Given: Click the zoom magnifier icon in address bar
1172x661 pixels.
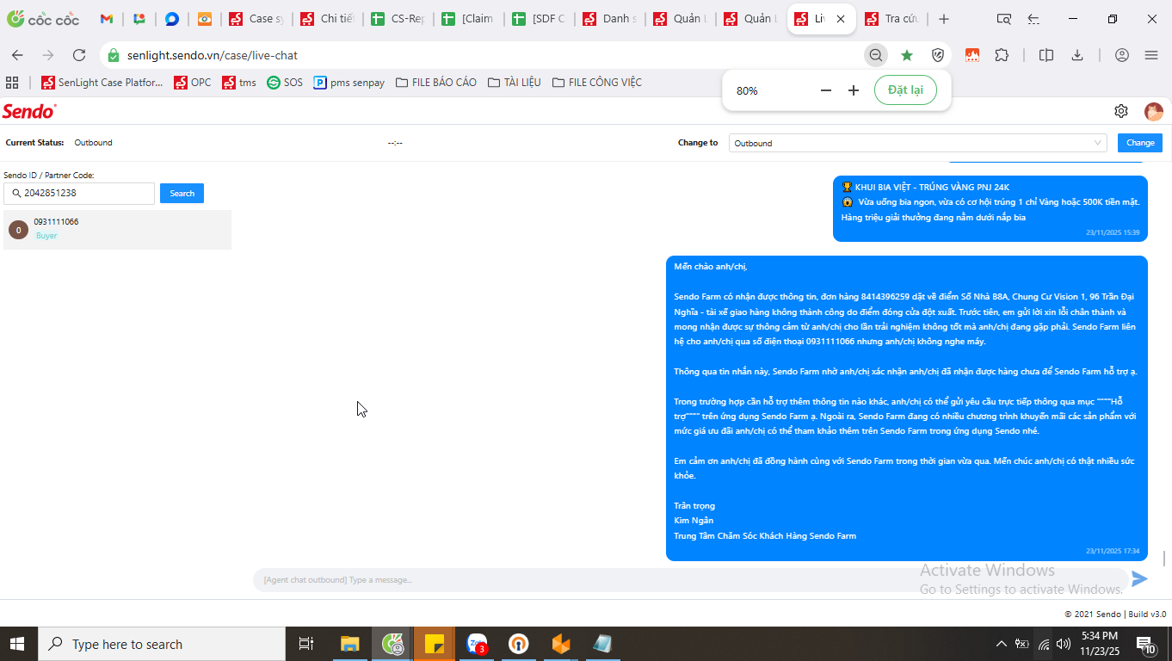Looking at the screenshot, I should (876, 55).
